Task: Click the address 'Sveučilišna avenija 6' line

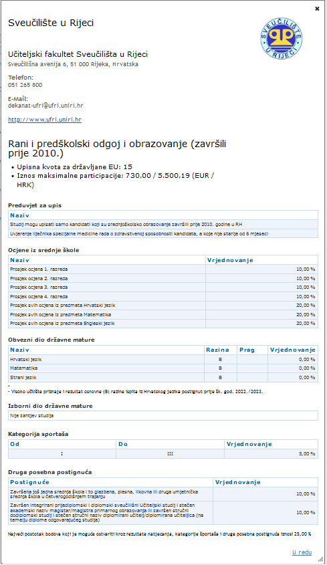Action: (73, 64)
